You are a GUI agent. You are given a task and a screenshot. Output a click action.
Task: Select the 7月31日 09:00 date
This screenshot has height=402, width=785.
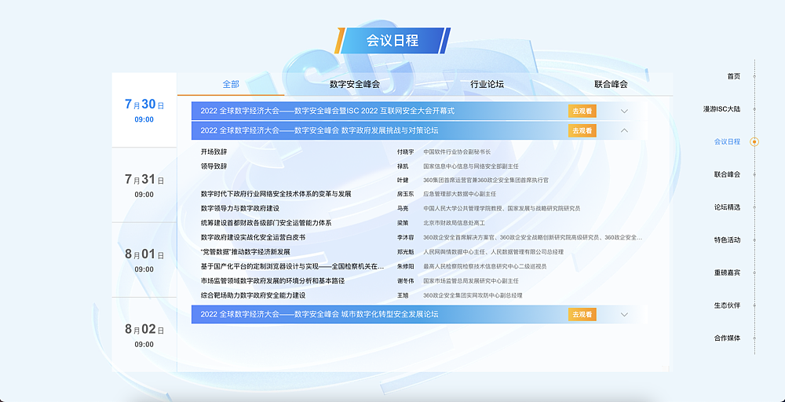tap(144, 185)
